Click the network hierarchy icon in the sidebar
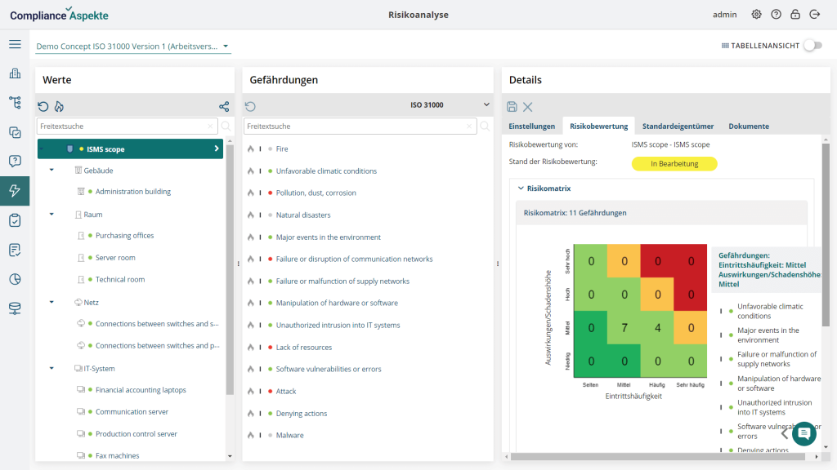This screenshot has width=837, height=470. [x=15, y=103]
